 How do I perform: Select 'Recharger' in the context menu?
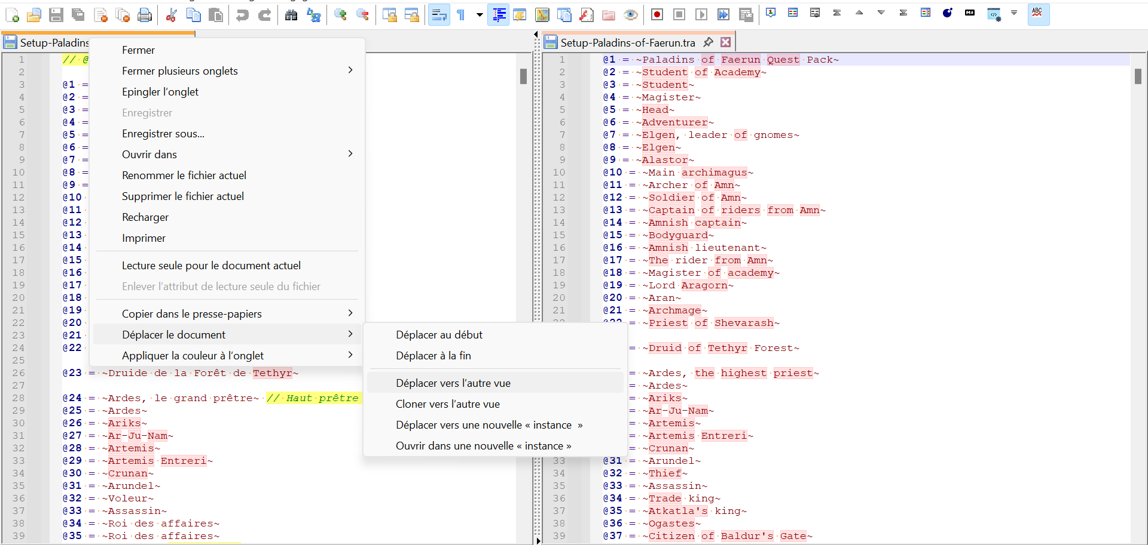(227, 217)
